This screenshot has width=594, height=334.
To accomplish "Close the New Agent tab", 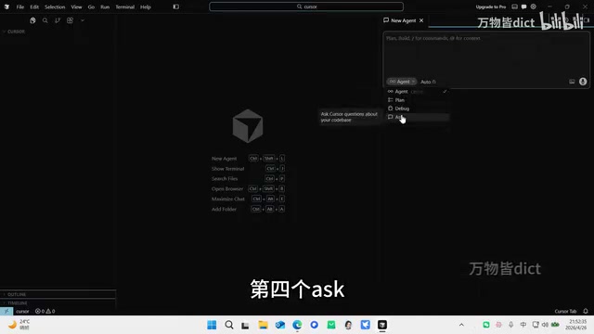I will 421,20.
